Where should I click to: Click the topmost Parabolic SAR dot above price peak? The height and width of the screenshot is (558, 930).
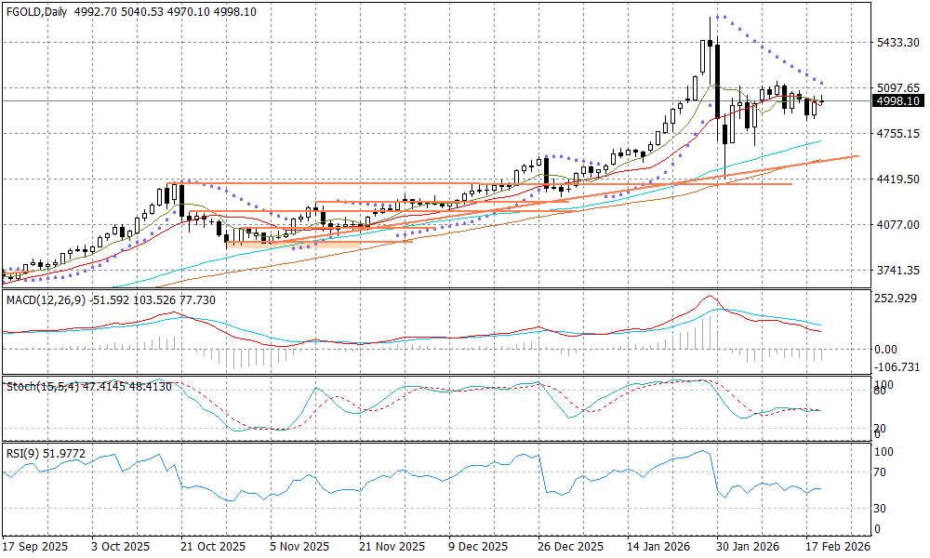(717, 17)
